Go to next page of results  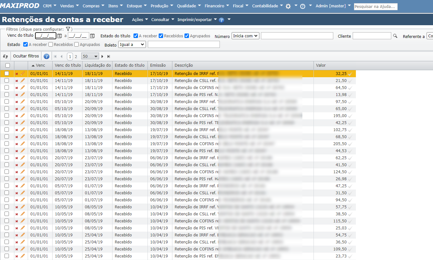coord(102,56)
